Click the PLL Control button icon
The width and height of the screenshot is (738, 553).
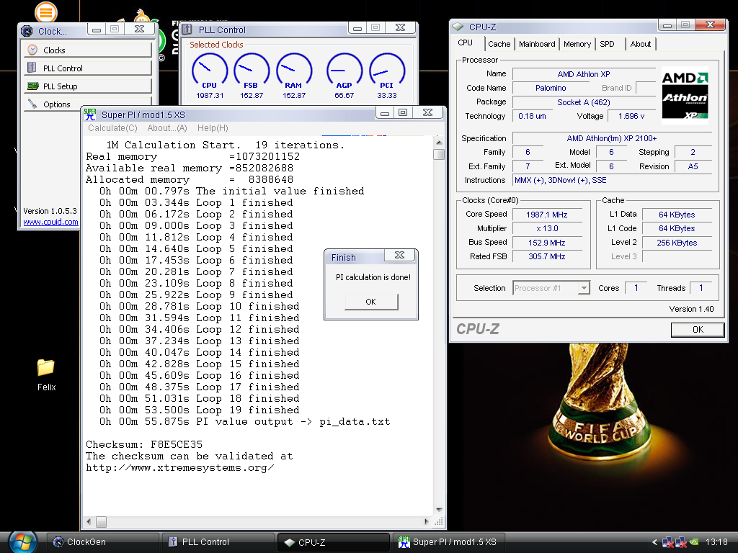32,68
